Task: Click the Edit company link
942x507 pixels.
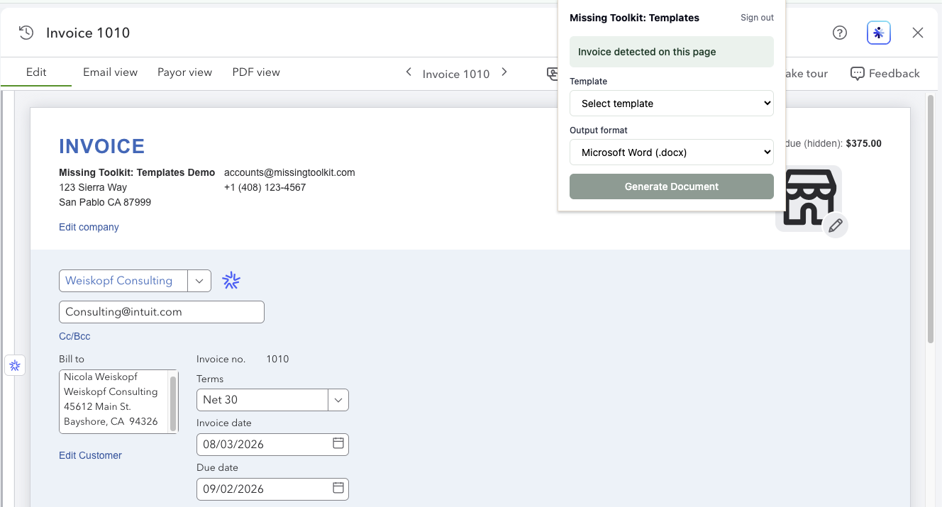Action: coord(89,228)
